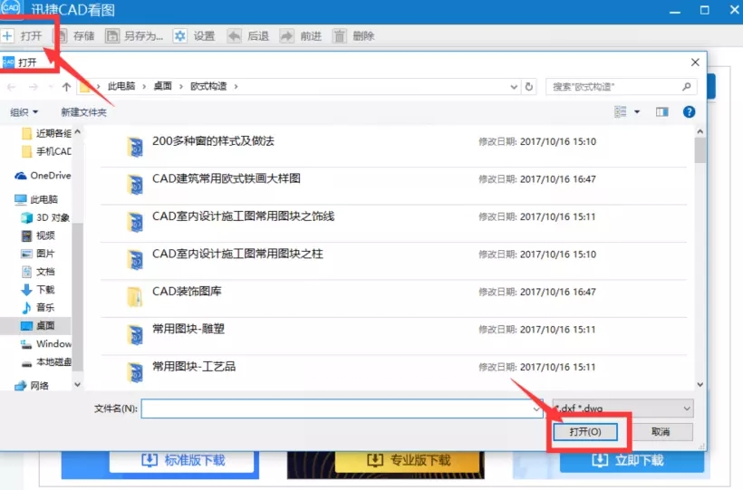The image size is (743, 490).
Task: Select 新建文件夹 (New folder) option
Action: (83, 112)
